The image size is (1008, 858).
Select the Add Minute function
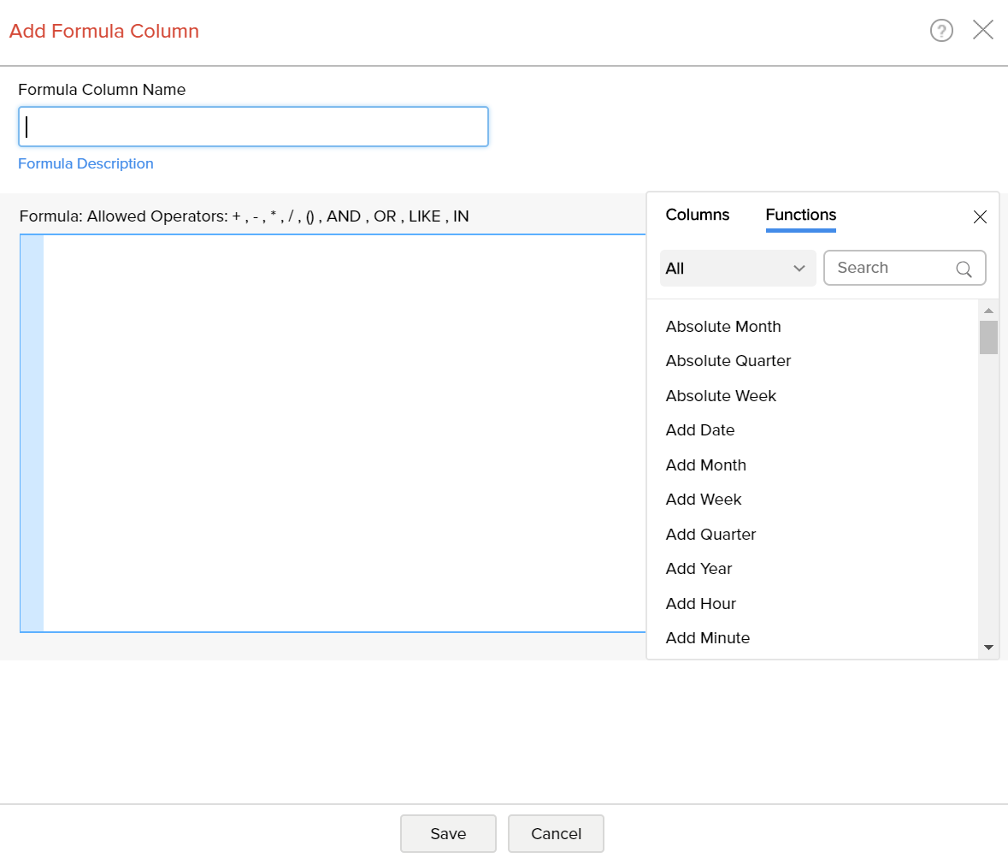click(707, 637)
